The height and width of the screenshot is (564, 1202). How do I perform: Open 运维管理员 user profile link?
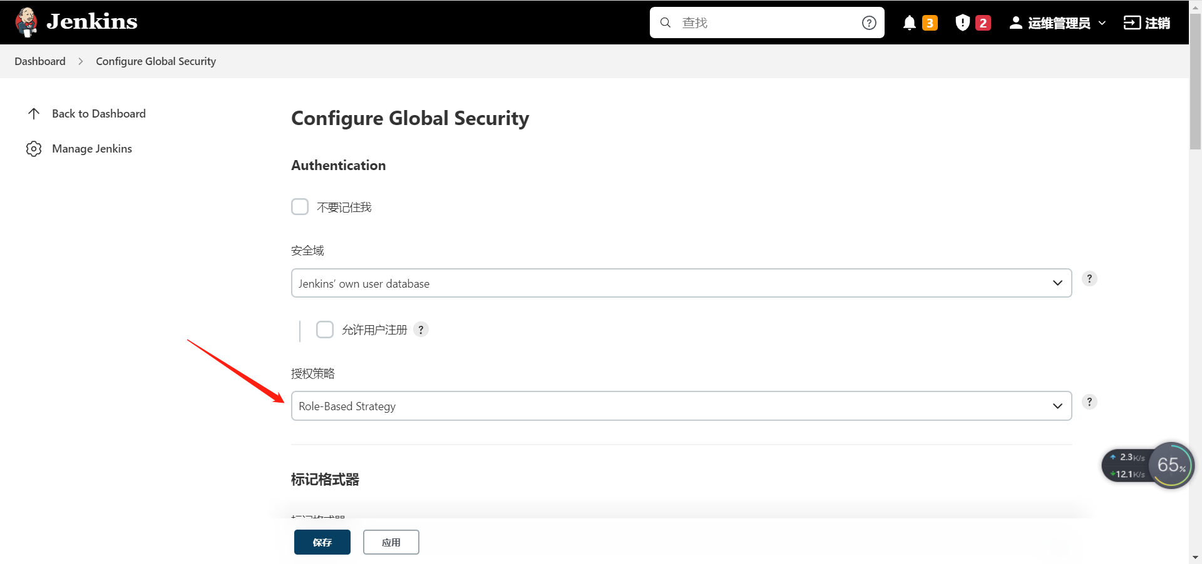1059,23
